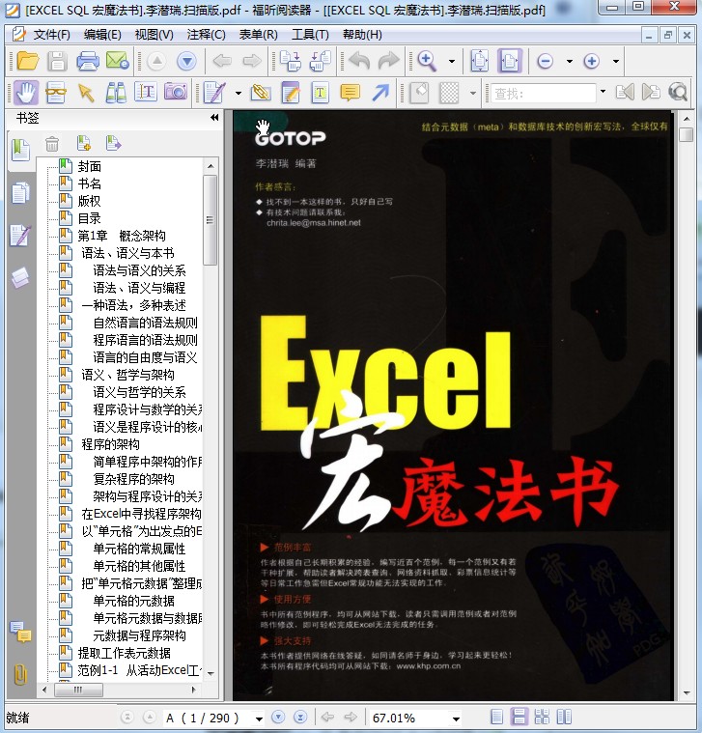
Task: Select the Hand tool
Action: (26, 93)
